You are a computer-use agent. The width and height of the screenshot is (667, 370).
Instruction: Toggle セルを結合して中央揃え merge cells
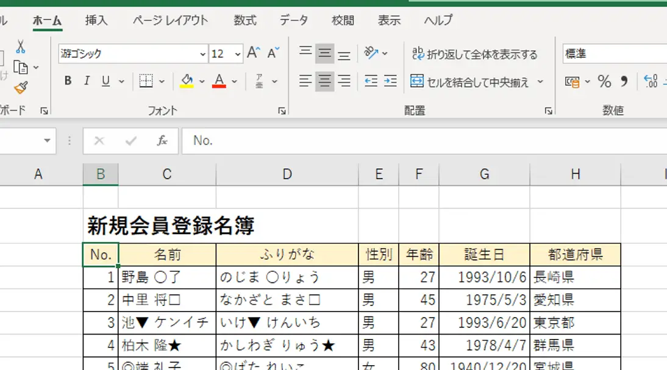(x=476, y=80)
